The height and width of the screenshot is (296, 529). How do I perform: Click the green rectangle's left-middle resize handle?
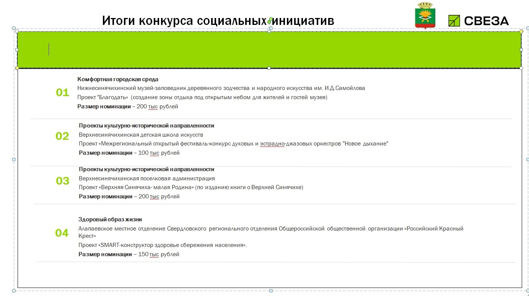(17, 49)
